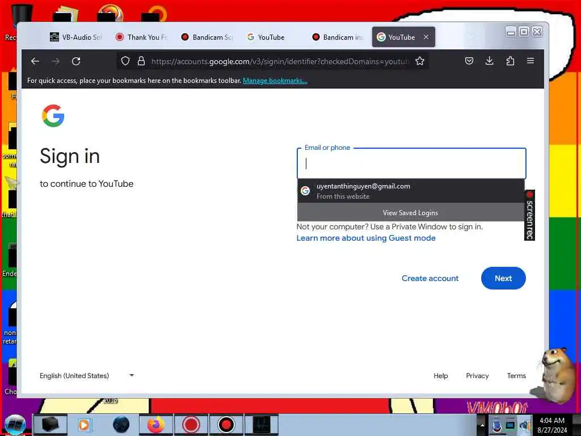Switch to the Bandicam install tab
The image size is (581, 436).
(x=337, y=37)
